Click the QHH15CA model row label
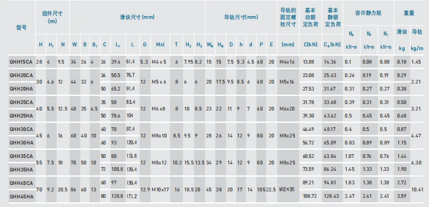The image size is (429, 207). point(21,62)
